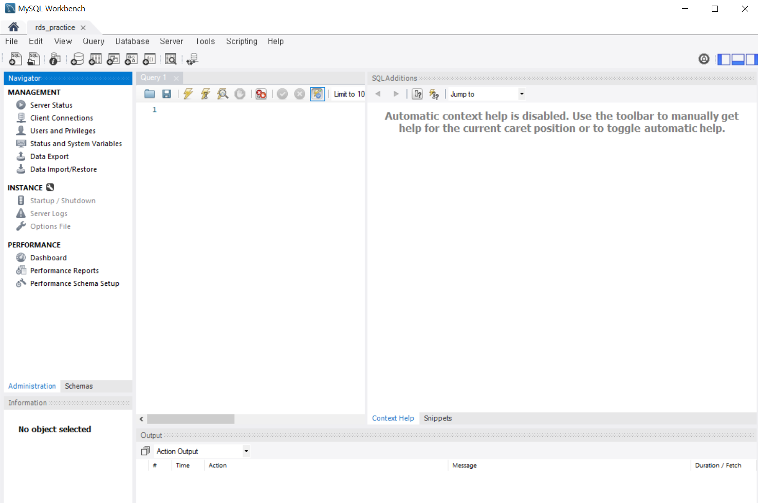758x503 pixels.
Task: Click the INSTANCE manage icon
Action: pyautogui.click(x=50, y=187)
